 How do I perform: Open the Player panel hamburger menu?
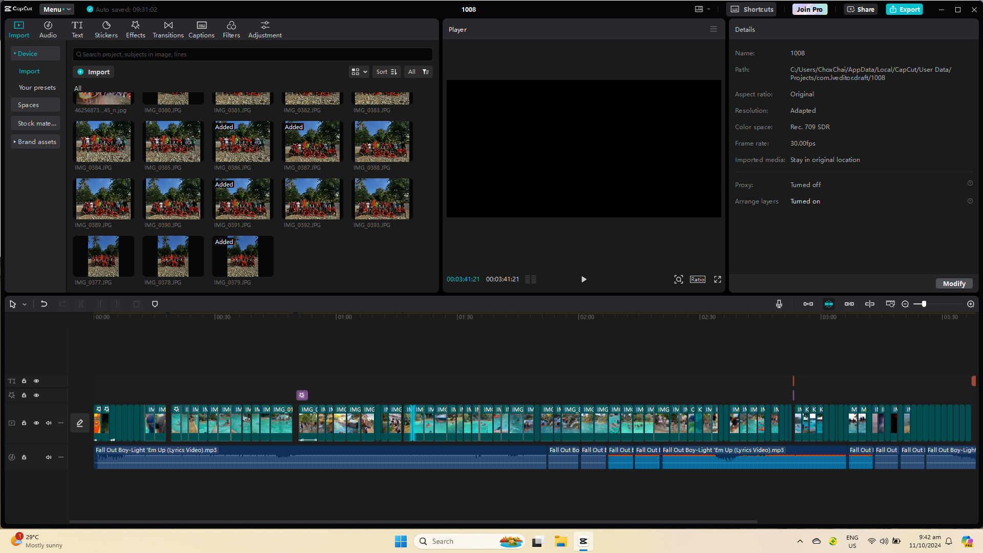pos(714,29)
